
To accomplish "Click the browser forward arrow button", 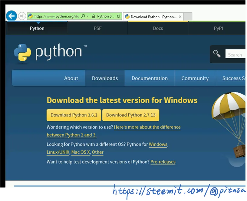I will [x=22, y=16].
